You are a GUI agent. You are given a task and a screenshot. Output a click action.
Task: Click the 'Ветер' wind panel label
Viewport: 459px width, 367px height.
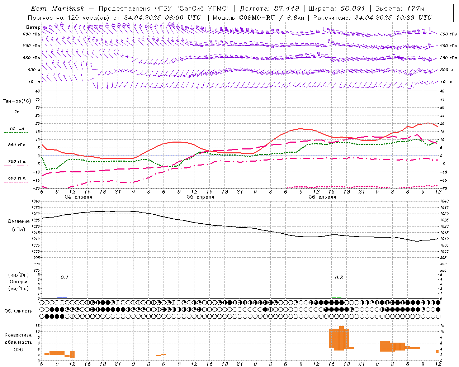(x=33, y=27)
